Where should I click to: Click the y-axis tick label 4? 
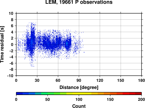coord(12,32)
